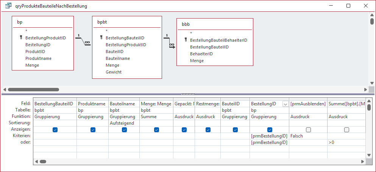Click the horizontal scrollbar thumb in table pane
Viewport: 376px width, 172px height.
coord(33,90)
